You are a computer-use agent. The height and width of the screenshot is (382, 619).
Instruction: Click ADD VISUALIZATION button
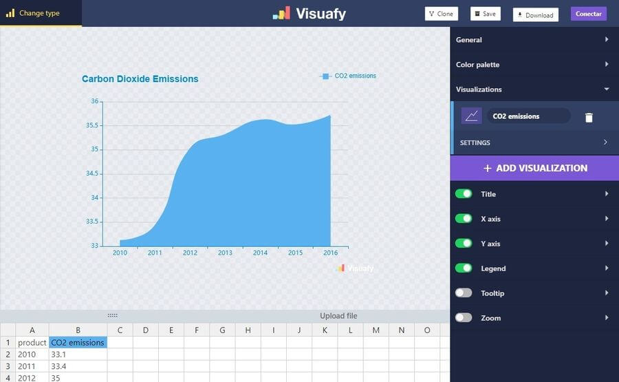tap(534, 168)
